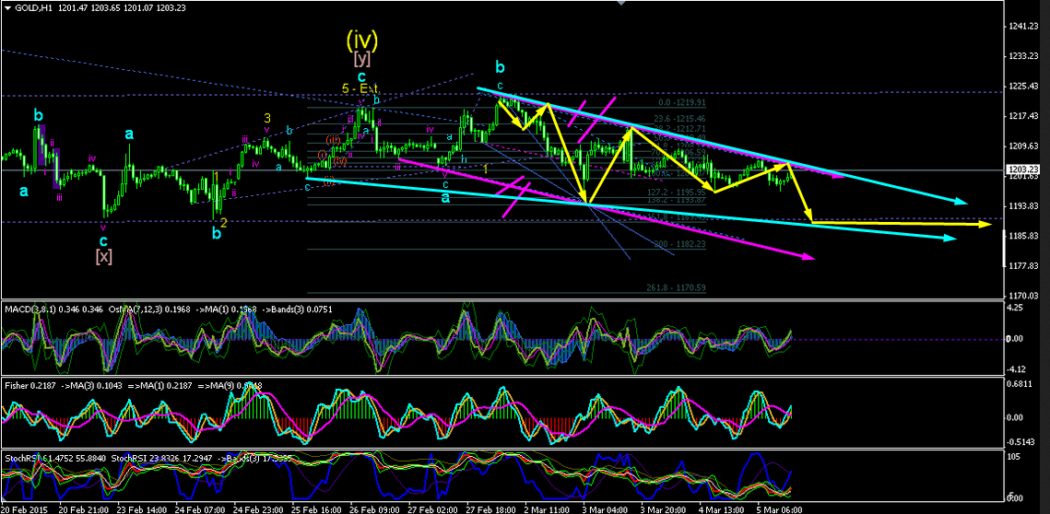Screen dimensions: 1050x514
Task: Click the [y] wave label under (iv)
Action: [362, 61]
